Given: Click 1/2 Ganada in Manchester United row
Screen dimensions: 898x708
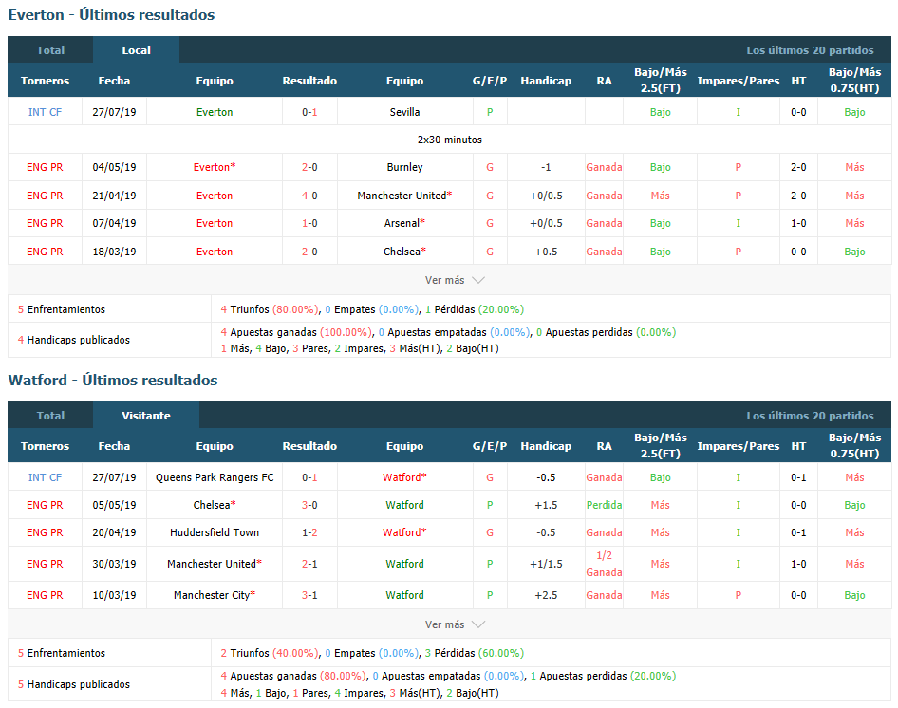Looking at the screenshot, I should 604,565.
